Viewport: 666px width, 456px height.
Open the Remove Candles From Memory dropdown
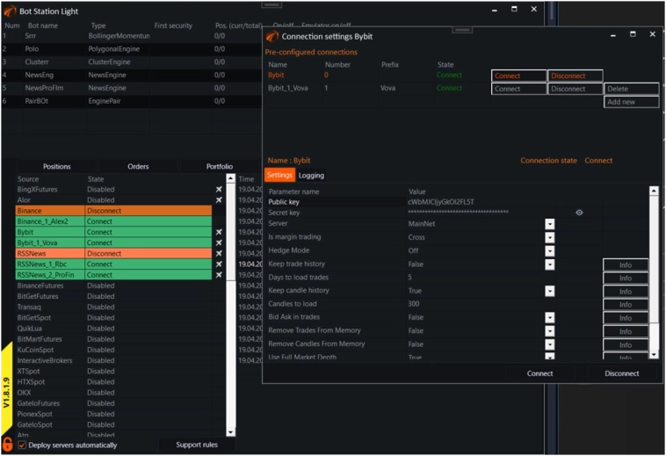tap(550, 344)
